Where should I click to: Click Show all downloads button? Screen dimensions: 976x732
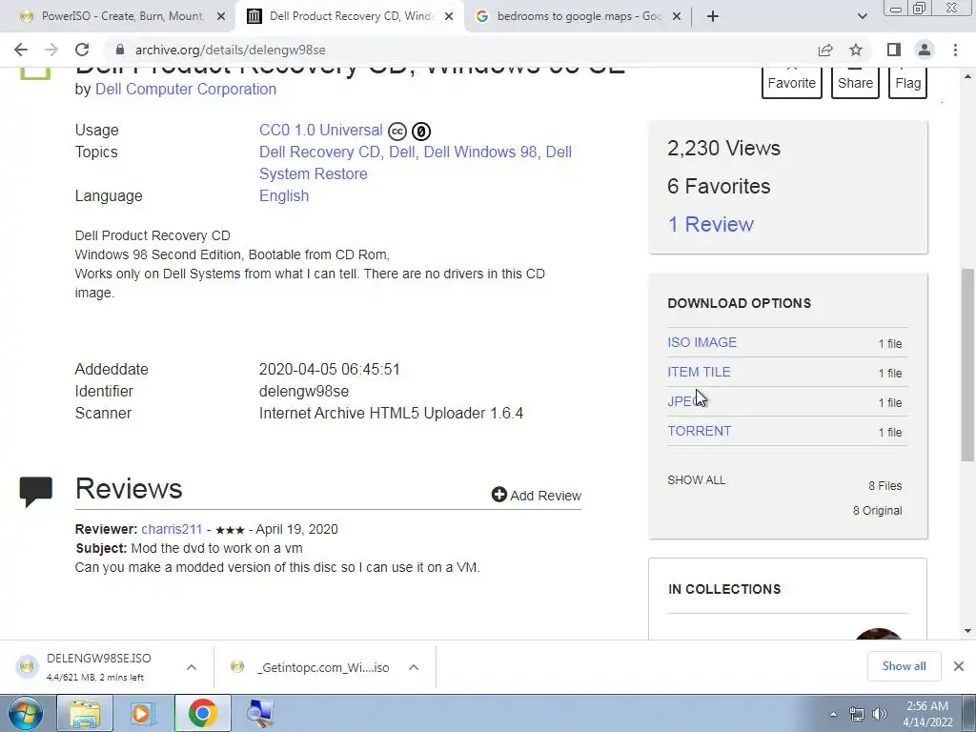point(904,666)
